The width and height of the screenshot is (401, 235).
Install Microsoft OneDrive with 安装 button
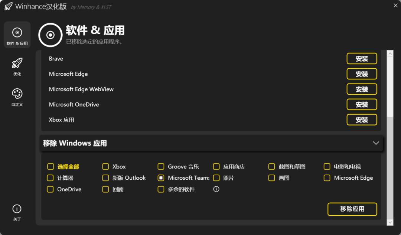pyautogui.click(x=362, y=104)
